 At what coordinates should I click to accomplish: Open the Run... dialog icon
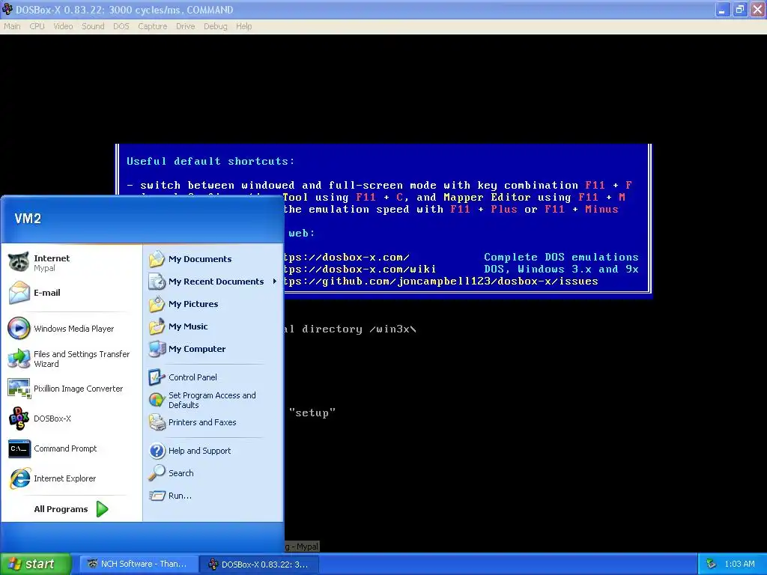[x=157, y=496]
